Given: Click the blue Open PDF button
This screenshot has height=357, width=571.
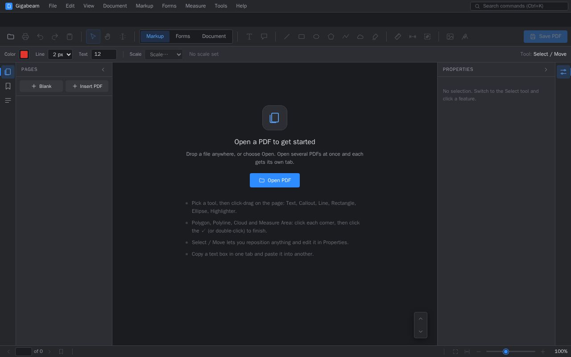Looking at the screenshot, I should pyautogui.click(x=275, y=180).
